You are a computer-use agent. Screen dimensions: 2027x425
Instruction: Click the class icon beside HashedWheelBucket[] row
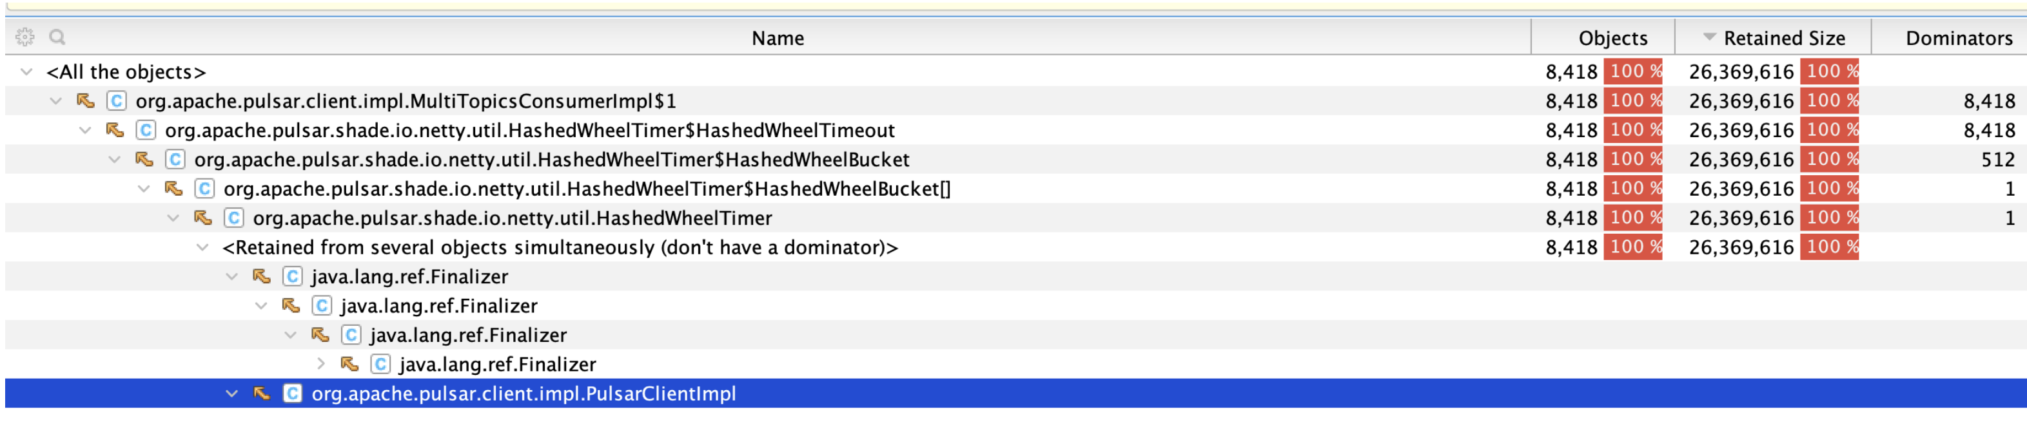coord(204,189)
